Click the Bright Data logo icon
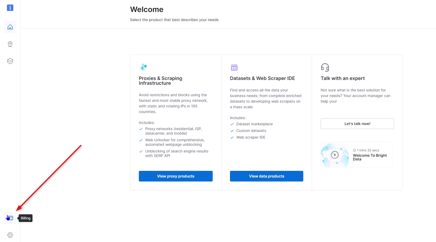This screenshot has height=242, width=436. tap(10, 8)
